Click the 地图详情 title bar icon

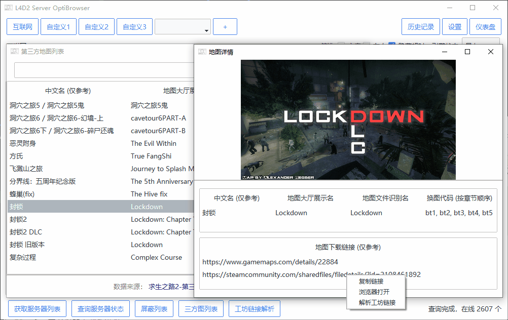(202, 52)
